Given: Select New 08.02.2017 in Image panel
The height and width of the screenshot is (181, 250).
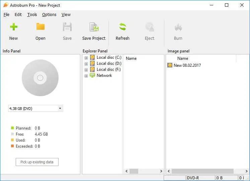Looking at the screenshot, I should tap(187, 65).
